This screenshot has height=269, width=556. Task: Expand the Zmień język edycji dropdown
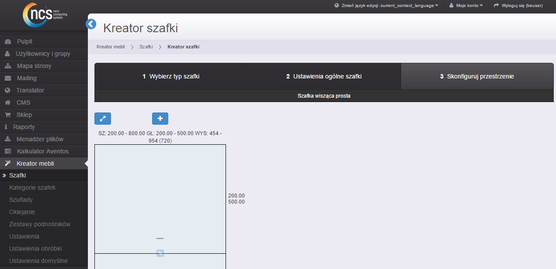(386, 6)
